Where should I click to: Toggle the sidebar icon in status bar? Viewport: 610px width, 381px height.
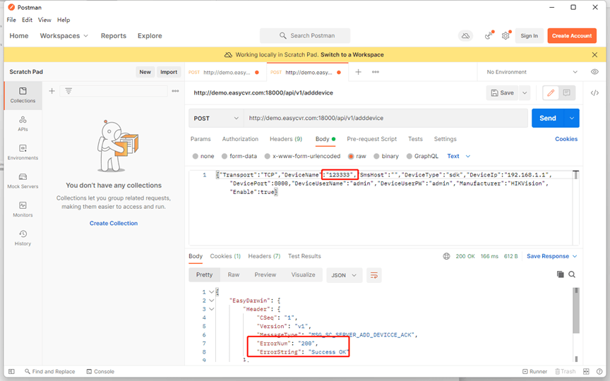[x=12, y=372]
